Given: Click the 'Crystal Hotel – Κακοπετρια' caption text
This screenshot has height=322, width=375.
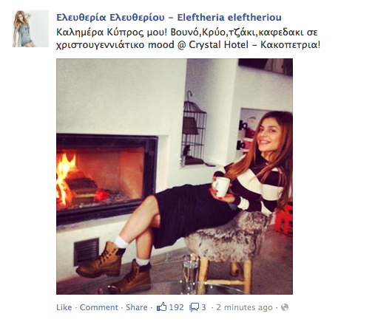Looking at the screenshot, I should (253, 45).
